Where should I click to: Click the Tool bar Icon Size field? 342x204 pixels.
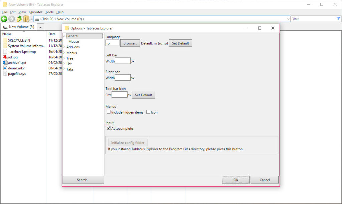coord(119,95)
